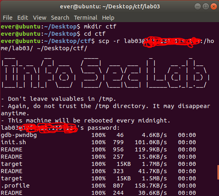Click the "'s password:" prompt text
Screen dimensions: 219x196
98,128
